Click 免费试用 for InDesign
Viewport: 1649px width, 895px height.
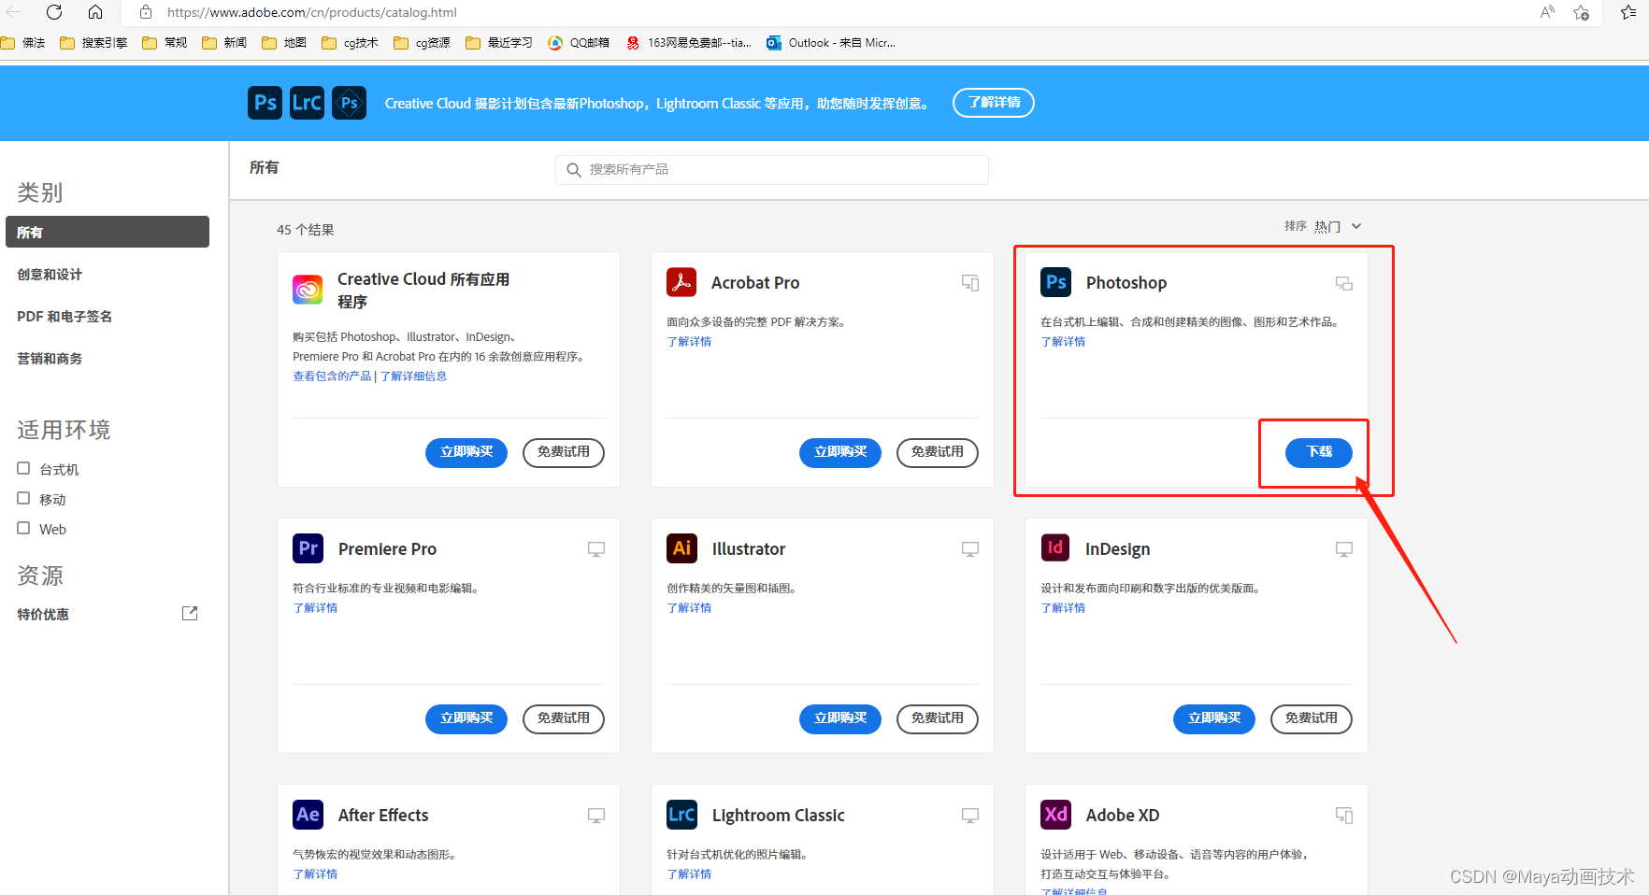coord(1312,718)
